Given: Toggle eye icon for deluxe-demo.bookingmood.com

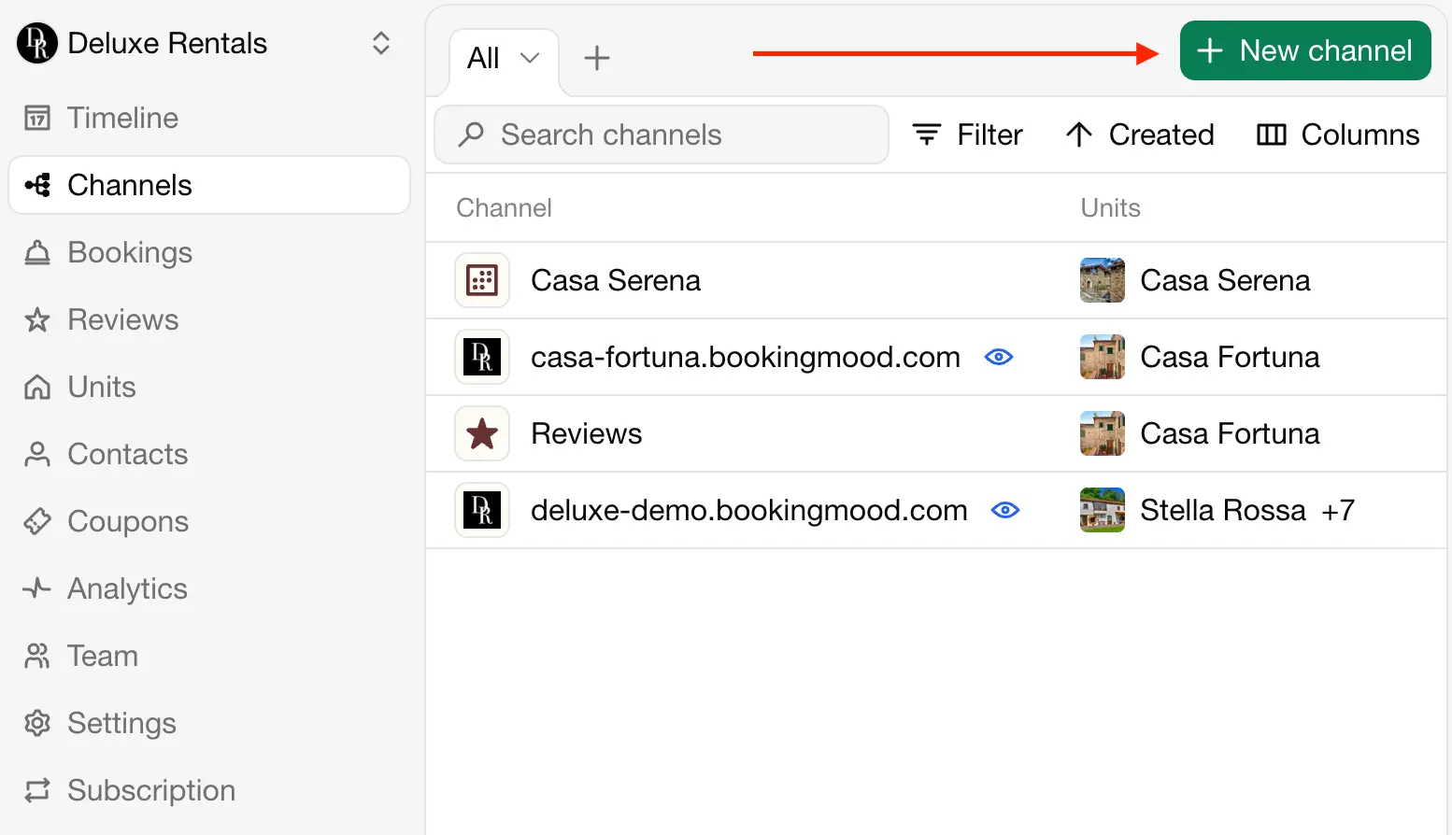Looking at the screenshot, I should click(1005, 510).
